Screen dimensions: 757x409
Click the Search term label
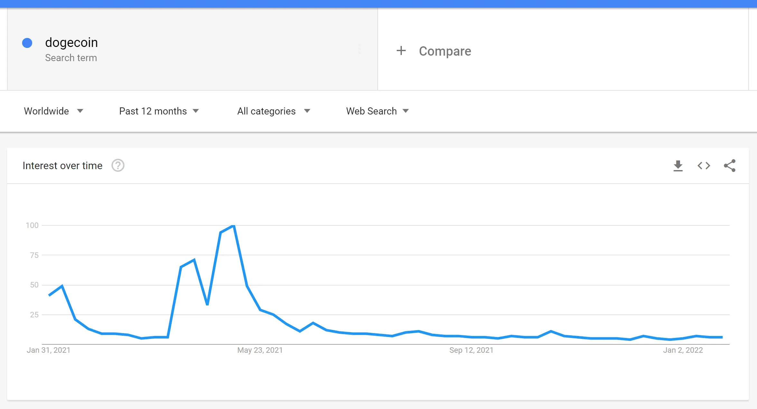(x=71, y=58)
